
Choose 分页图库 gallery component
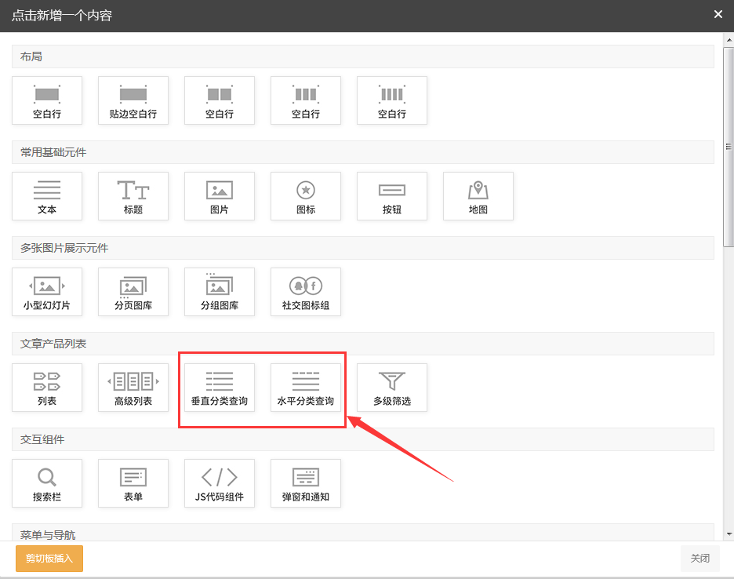coord(133,292)
